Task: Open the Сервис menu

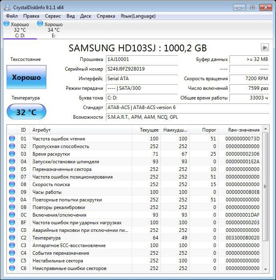Action: click(53, 16)
